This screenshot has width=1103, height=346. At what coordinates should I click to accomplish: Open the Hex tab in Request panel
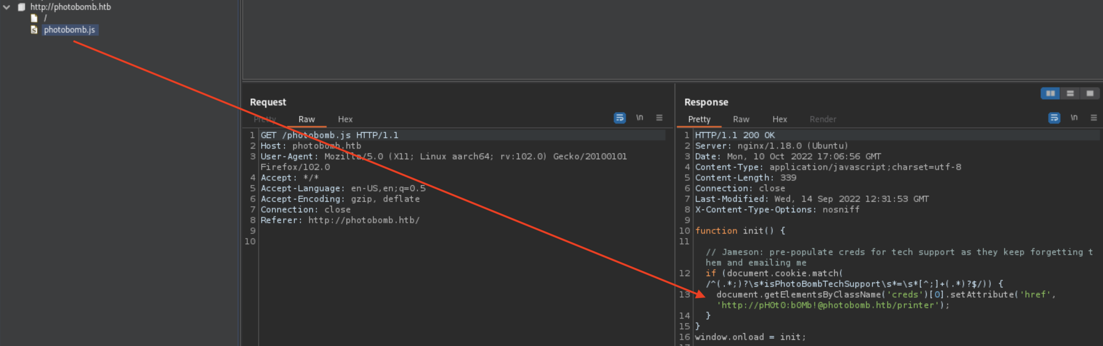(x=345, y=120)
